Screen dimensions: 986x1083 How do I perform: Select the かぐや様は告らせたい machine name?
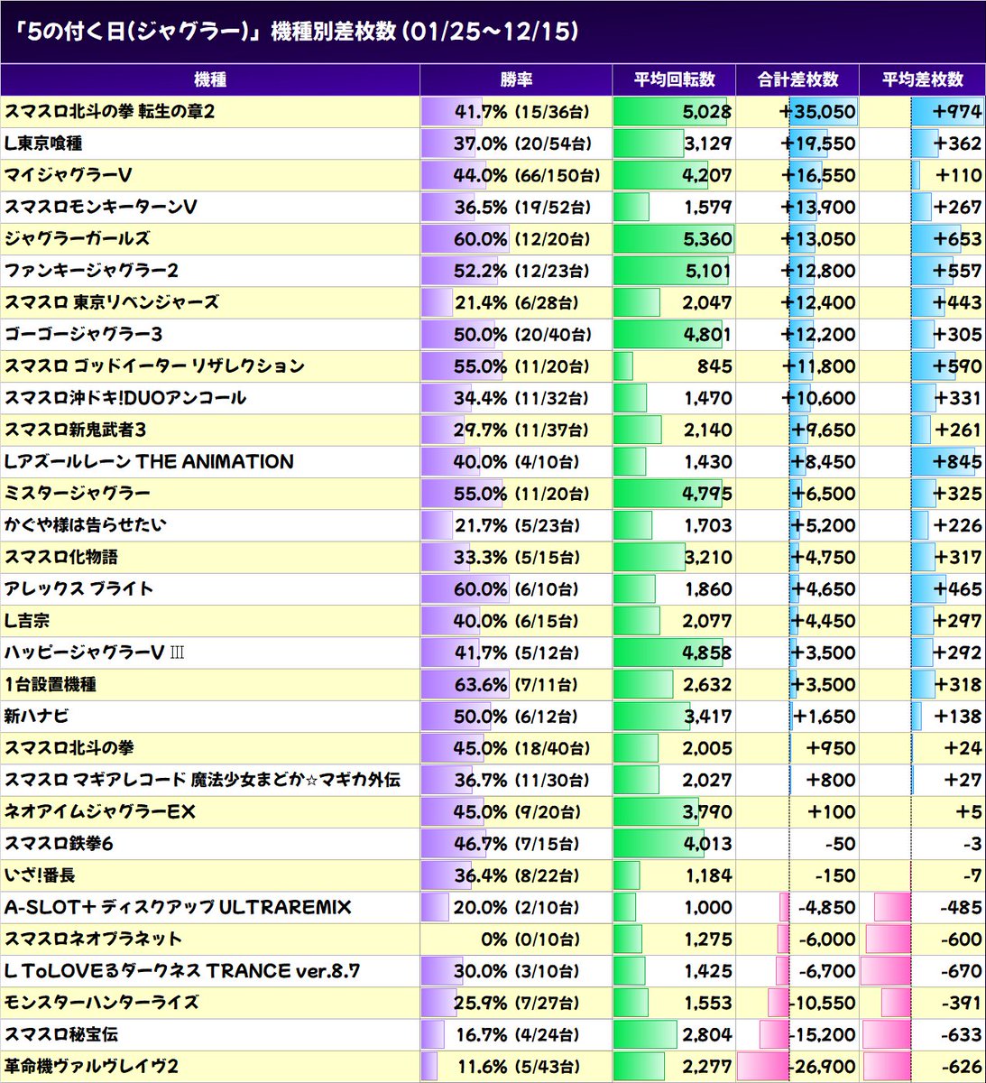pos(85,525)
